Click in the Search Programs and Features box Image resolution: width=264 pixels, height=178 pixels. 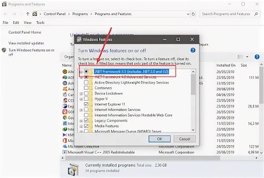[x=226, y=14]
